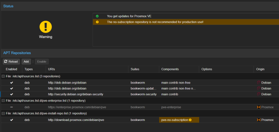Click the yellow warning icon in the no-subscription status row

pos(97,22)
